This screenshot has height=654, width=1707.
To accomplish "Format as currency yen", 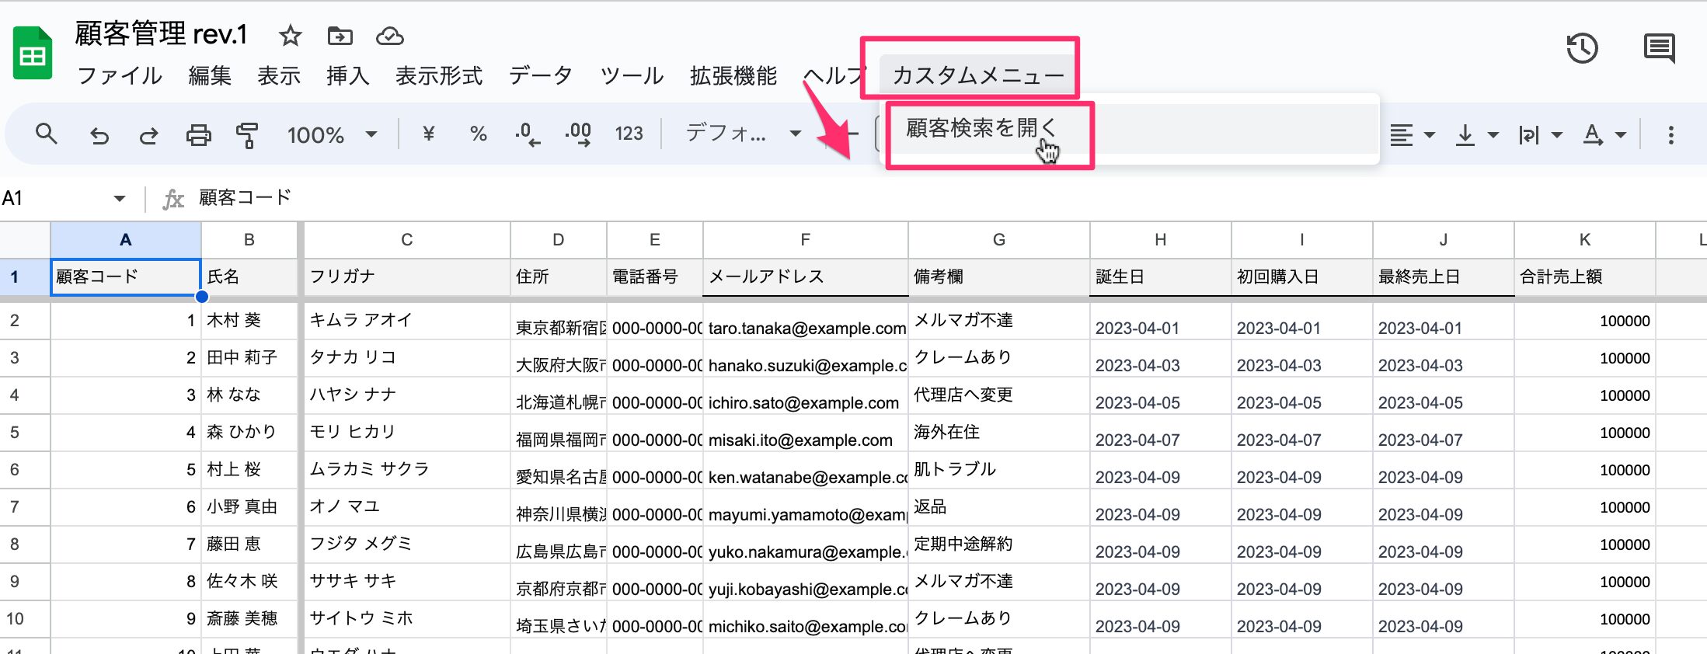I will [x=428, y=134].
